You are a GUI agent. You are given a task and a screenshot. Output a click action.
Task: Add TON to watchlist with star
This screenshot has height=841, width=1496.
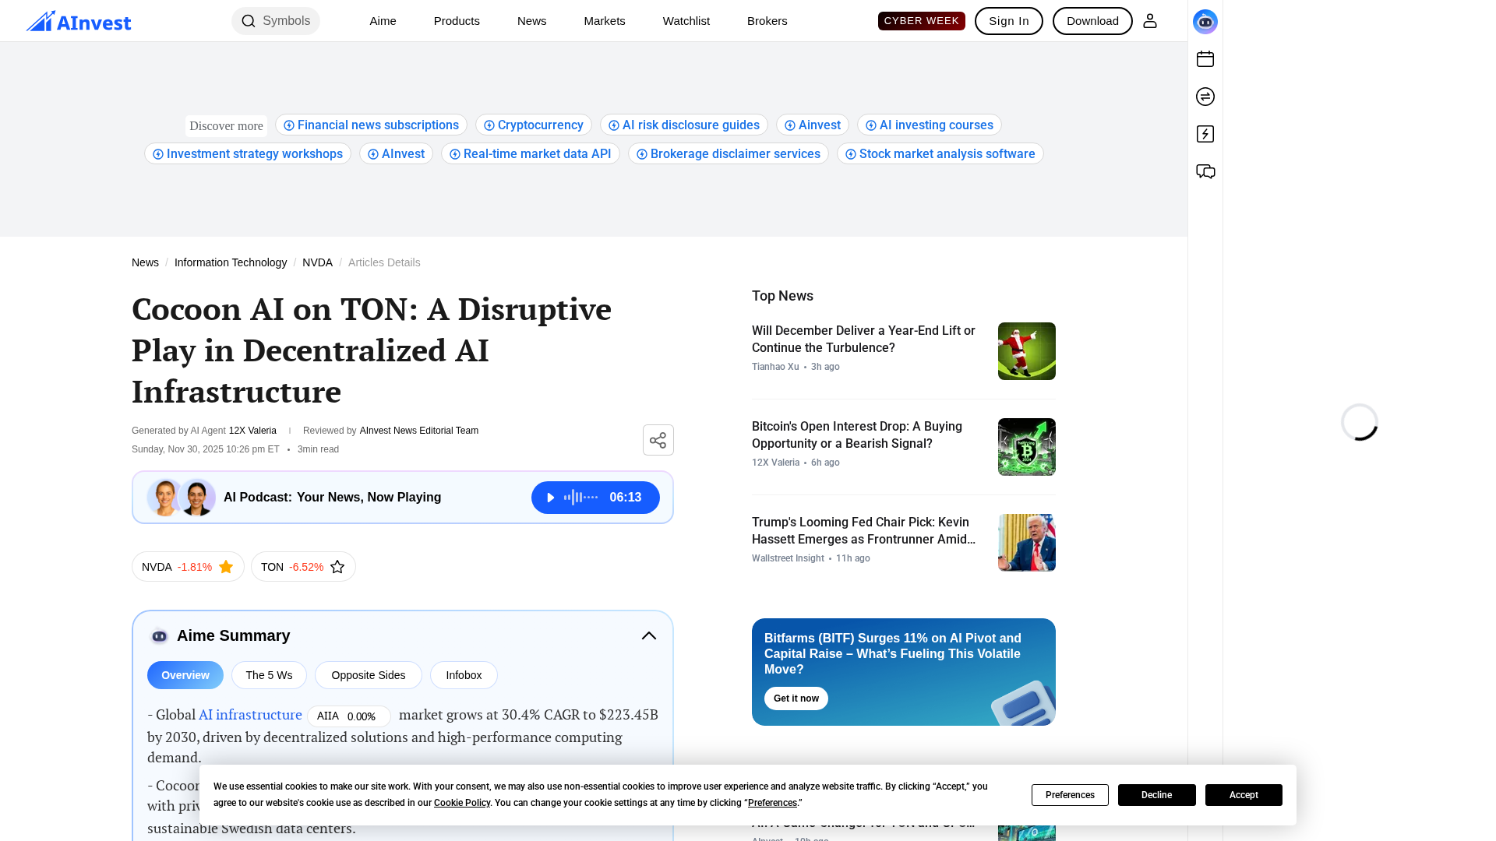point(337,567)
